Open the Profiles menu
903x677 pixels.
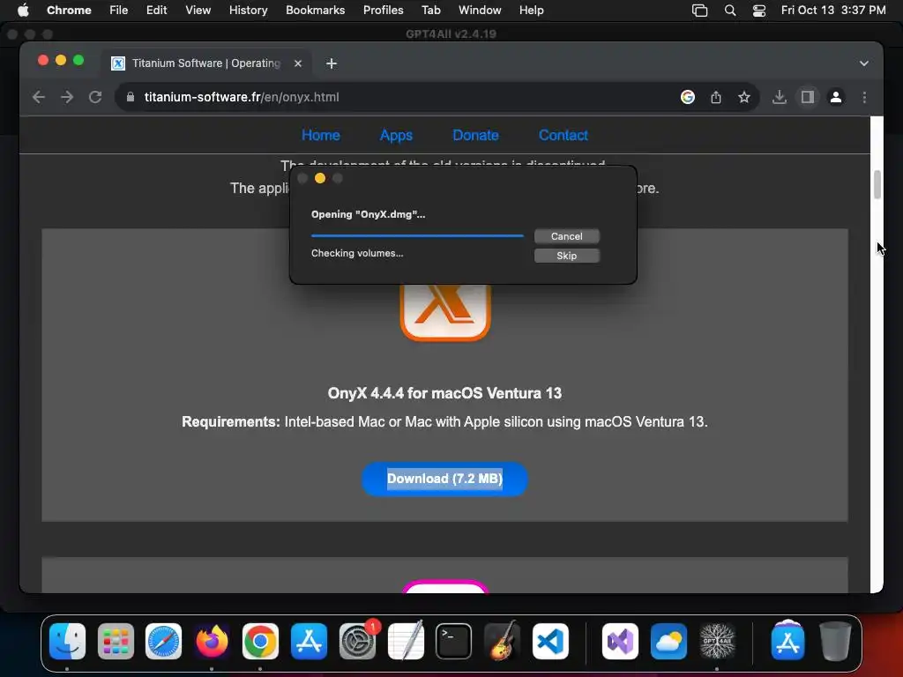(384, 10)
